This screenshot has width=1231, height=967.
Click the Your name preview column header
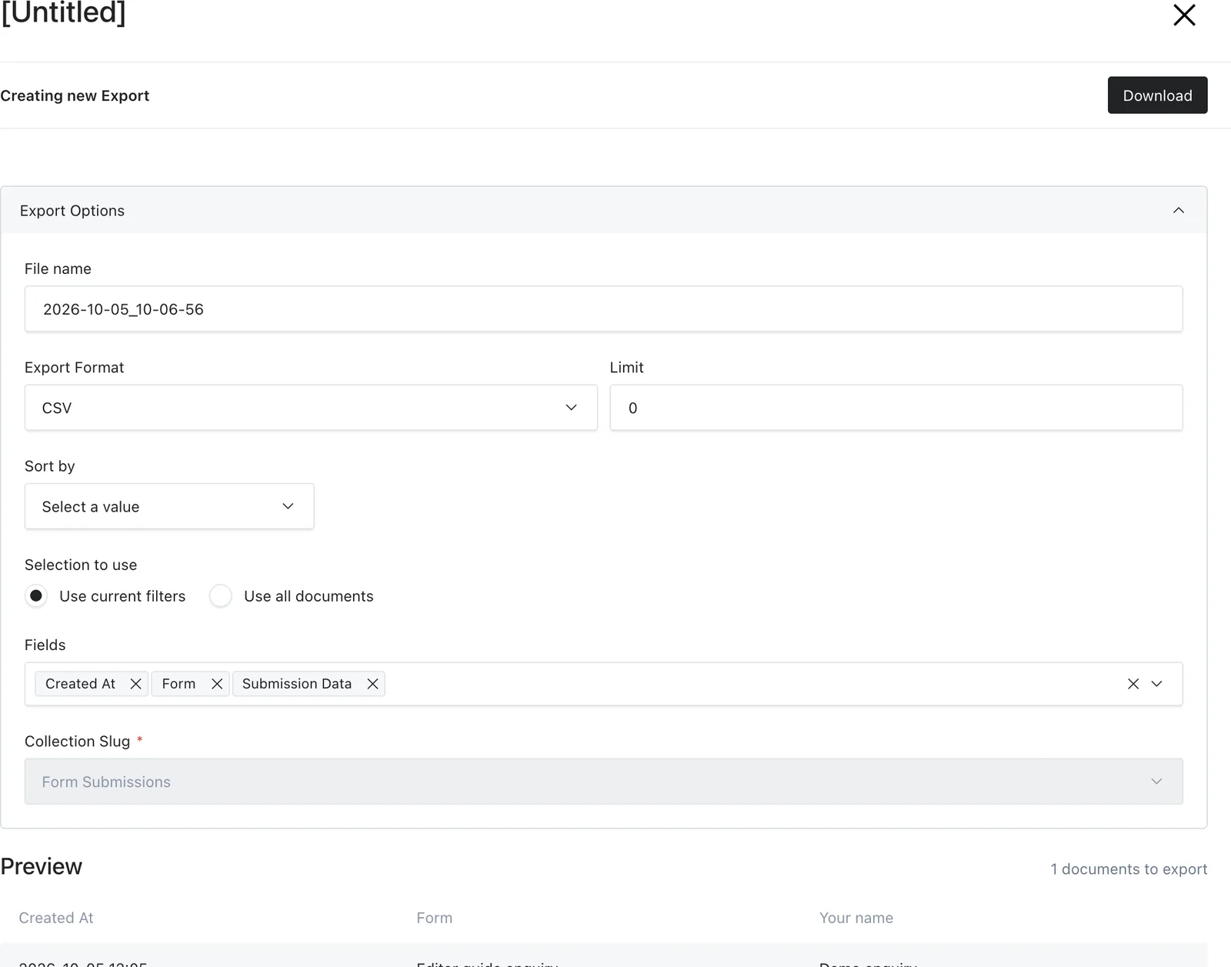pyautogui.click(x=856, y=918)
